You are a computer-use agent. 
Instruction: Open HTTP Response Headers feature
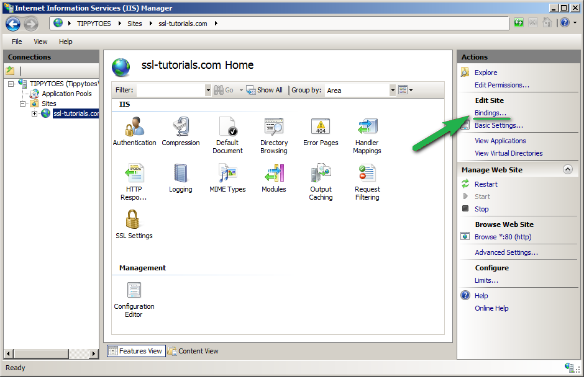tap(134, 182)
